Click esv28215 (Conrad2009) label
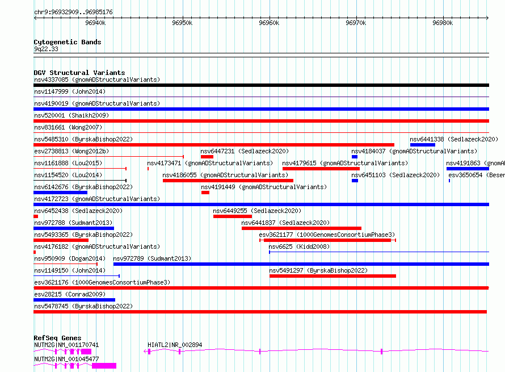505x372 pixels. pos(70,294)
